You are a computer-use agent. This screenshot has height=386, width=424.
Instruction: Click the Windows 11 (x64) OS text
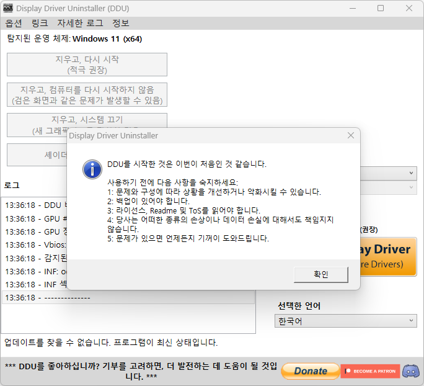(107, 39)
